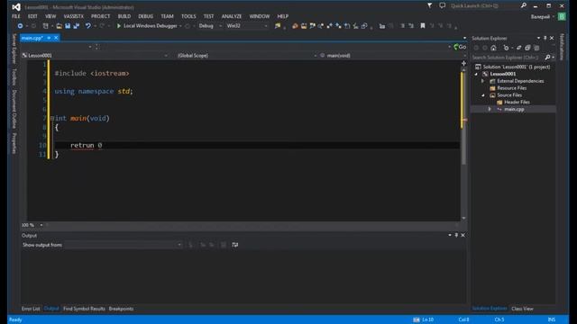Click the Save All icon
This screenshot has height=324, width=577.
click(77, 26)
